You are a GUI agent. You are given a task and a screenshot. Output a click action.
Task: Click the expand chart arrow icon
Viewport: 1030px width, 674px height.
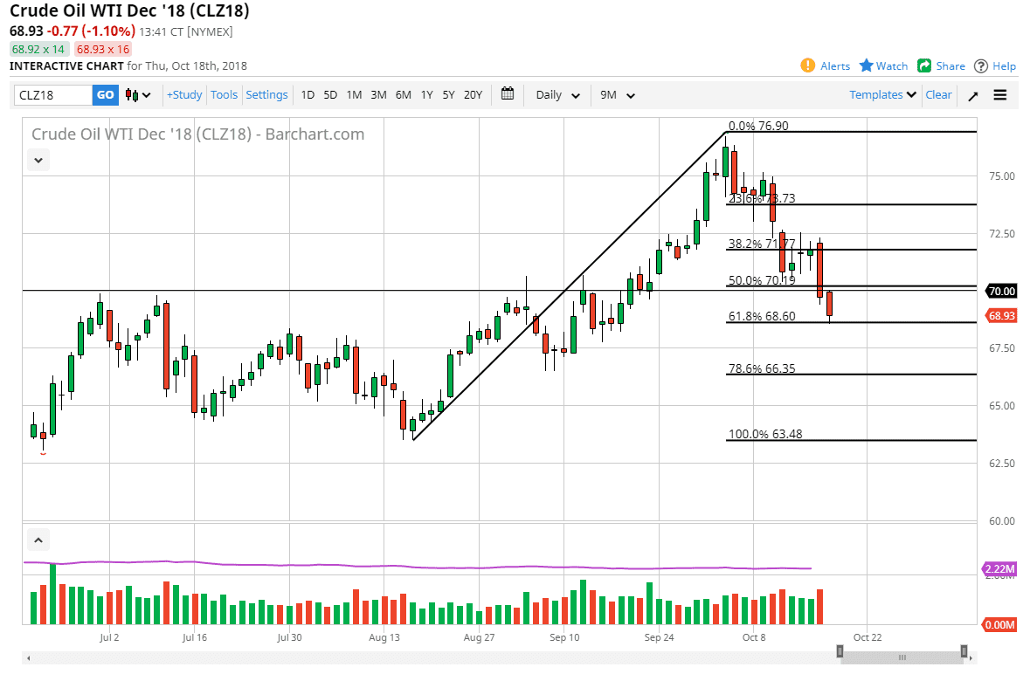(x=973, y=95)
